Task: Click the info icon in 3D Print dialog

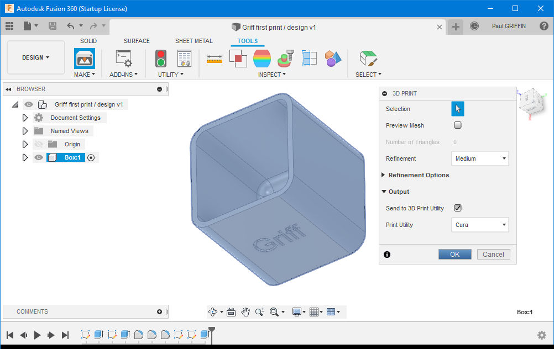Action: pos(387,255)
